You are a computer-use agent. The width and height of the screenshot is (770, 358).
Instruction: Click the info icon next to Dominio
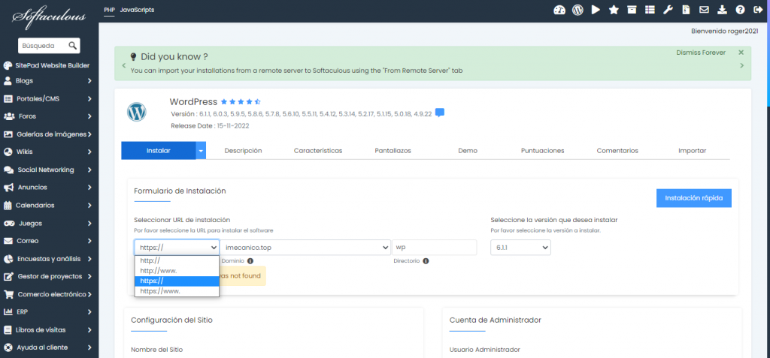click(250, 261)
